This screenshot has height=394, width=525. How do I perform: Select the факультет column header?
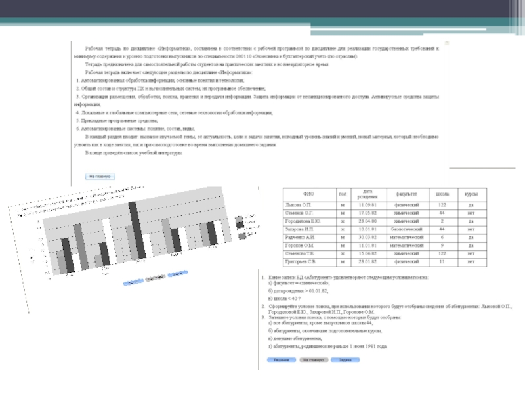(x=407, y=194)
